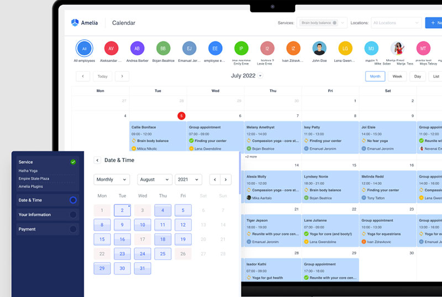This screenshot has width=442, height=297.
Task: Switch to Month view
Action: coord(375,76)
